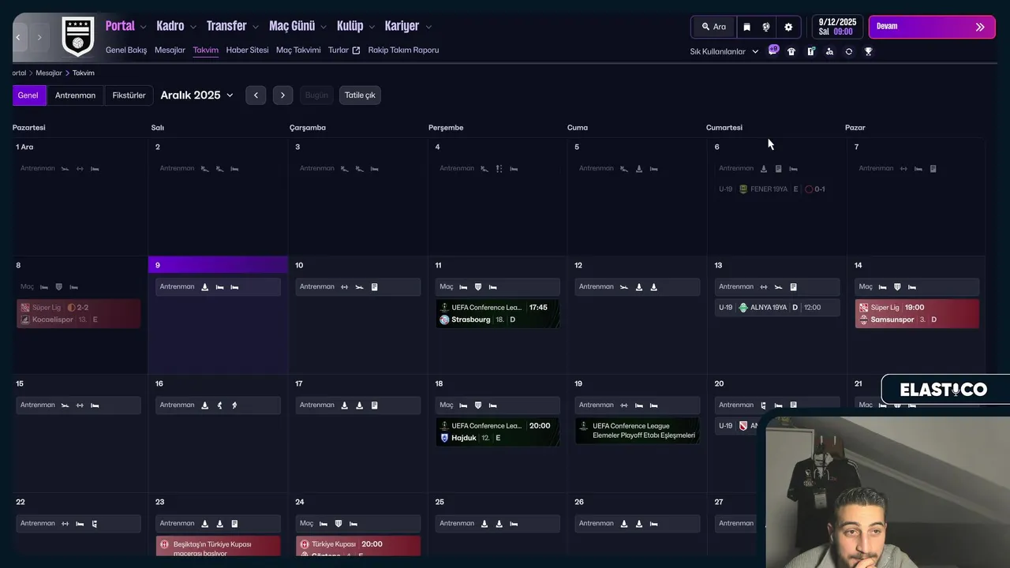Click the Devam continue button
Viewport: 1010px width, 568px height.
coord(932,27)
